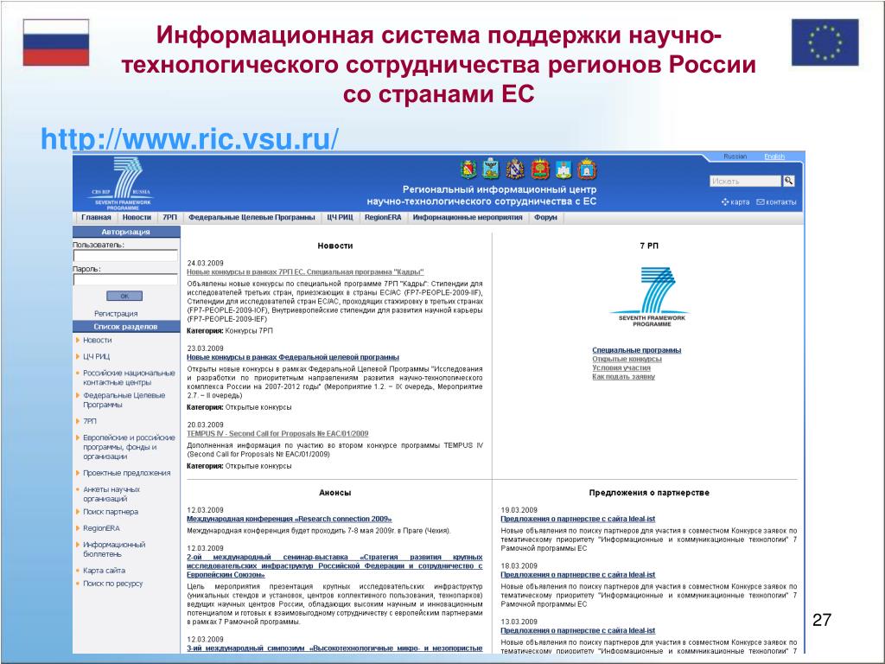Open the Форум menu item

point(545,217)
